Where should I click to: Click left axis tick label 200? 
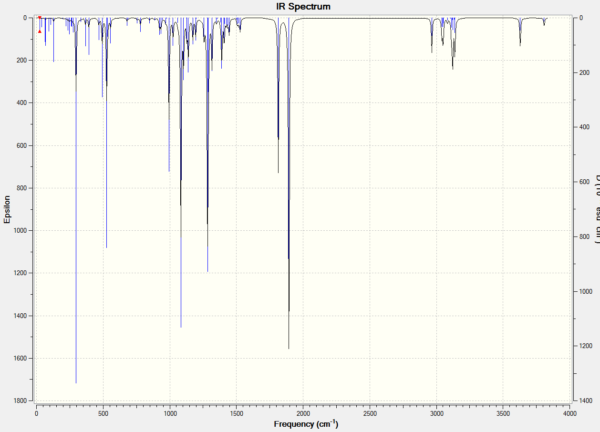pyautogui.click(x=21, y=60)
